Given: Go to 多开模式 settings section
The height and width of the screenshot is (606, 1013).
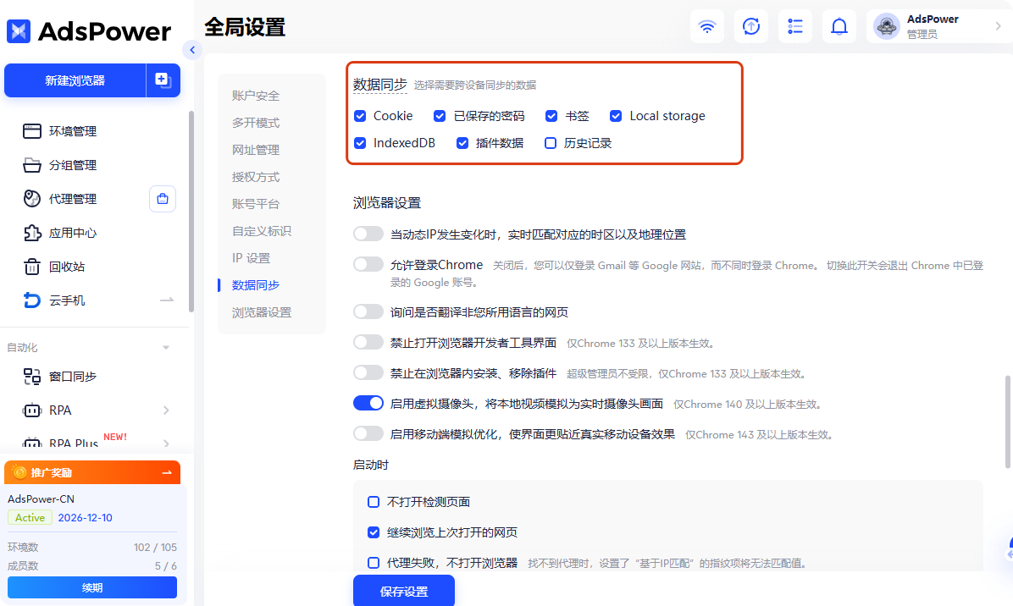Looking at the screenshot, I should [256, 123].
